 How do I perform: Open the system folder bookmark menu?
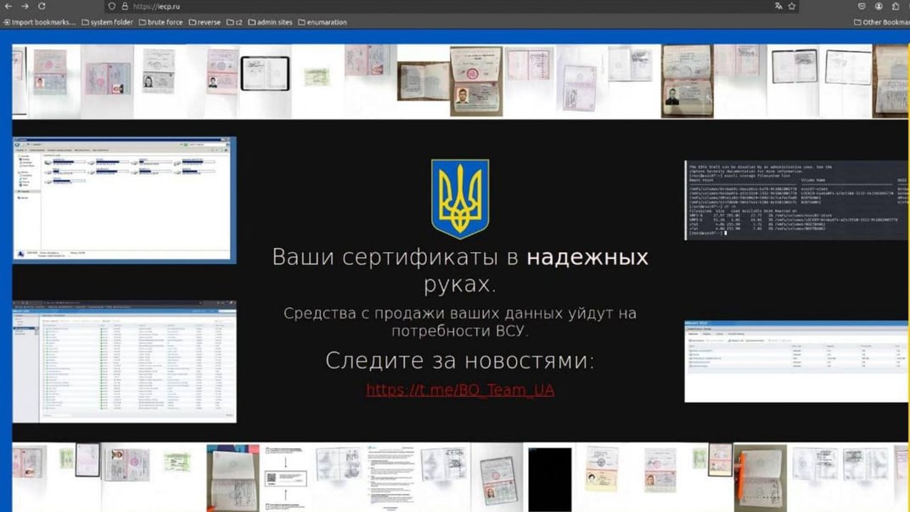point(110,22)
